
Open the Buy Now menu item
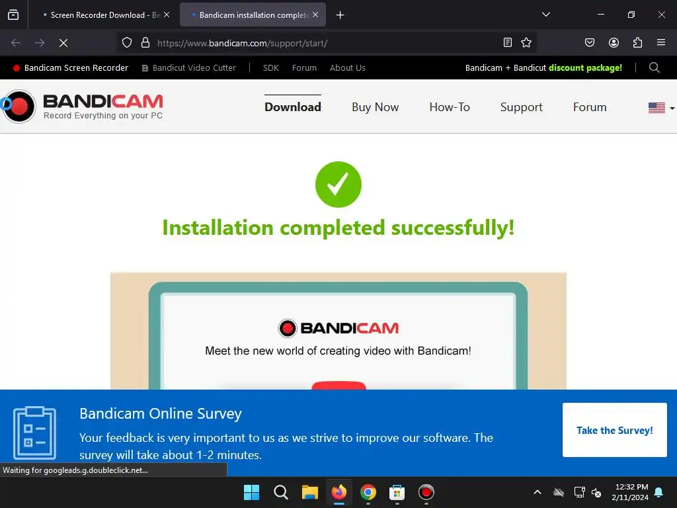pyautogui.click(x=376, y=107)
